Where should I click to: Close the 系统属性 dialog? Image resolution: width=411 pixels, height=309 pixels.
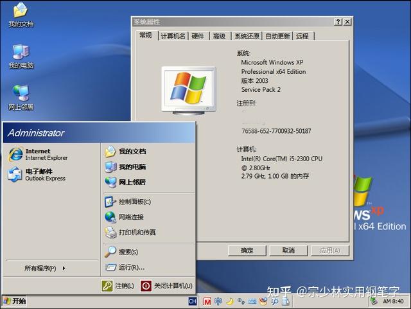click(347, 22)
